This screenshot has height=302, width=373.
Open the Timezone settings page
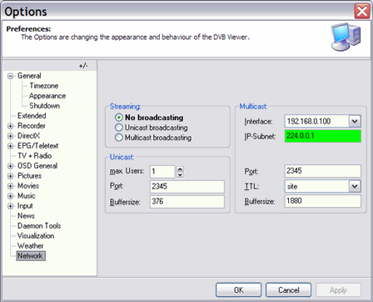point(44,86)
